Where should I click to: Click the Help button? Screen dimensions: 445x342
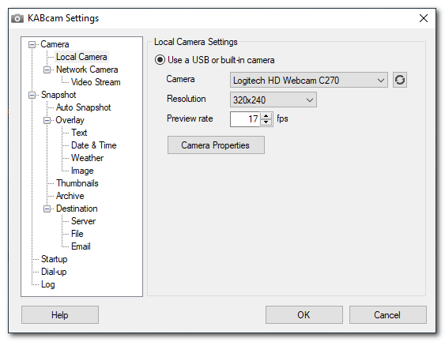[x=60, y=315]
